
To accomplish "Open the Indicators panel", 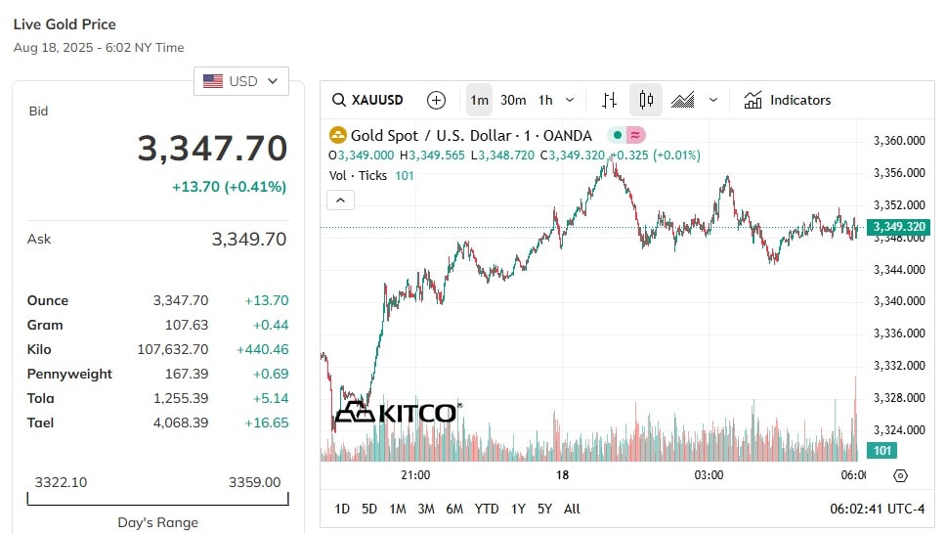I will pos(787,101).
